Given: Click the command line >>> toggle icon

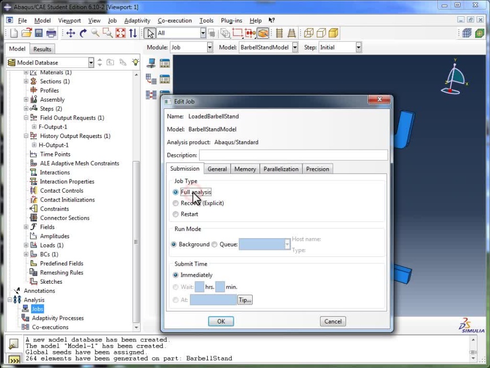Looking at the screenshot, I should click(x=14, y=360).
